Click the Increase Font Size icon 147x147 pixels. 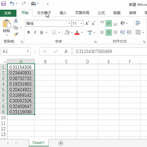(87, 23)
